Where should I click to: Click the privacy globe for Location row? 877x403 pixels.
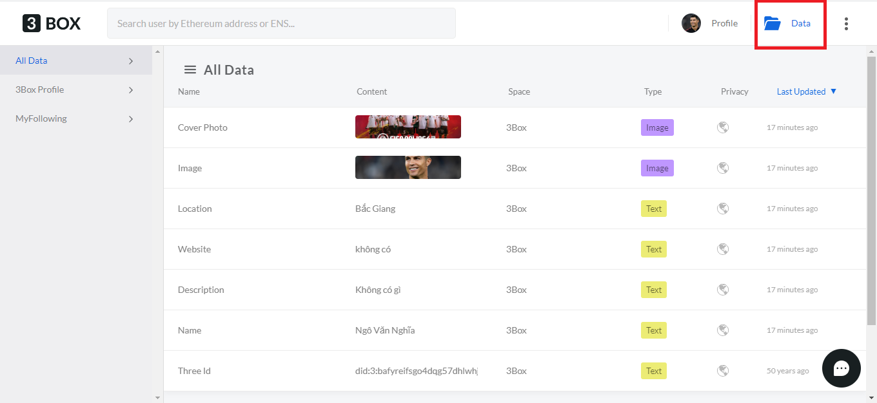point(723,209)
